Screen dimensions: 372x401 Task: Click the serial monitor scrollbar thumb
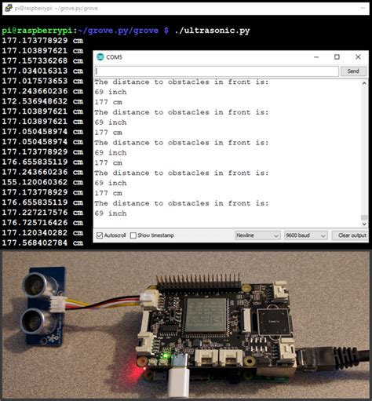[x=364, y=217]
